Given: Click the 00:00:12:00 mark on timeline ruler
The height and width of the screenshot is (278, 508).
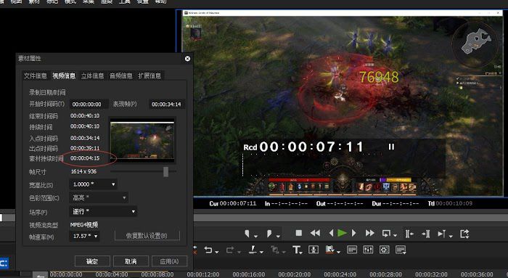Looking at the screenshot, I should (x=203, y=274).
